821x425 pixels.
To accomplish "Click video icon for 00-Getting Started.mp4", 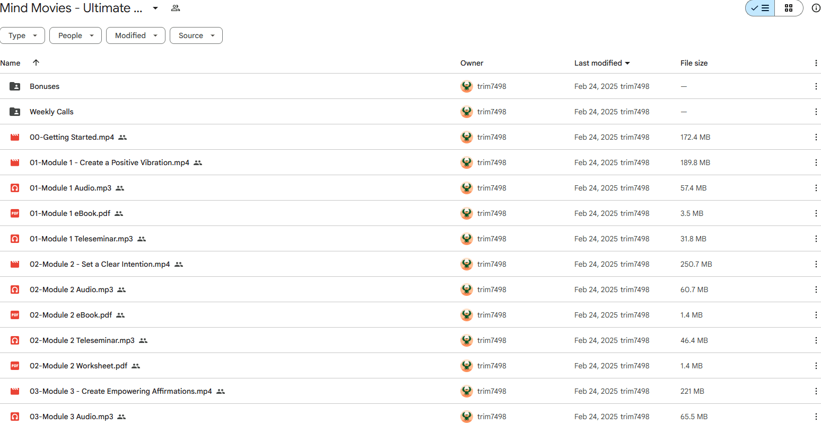I will tap(15, 137).
